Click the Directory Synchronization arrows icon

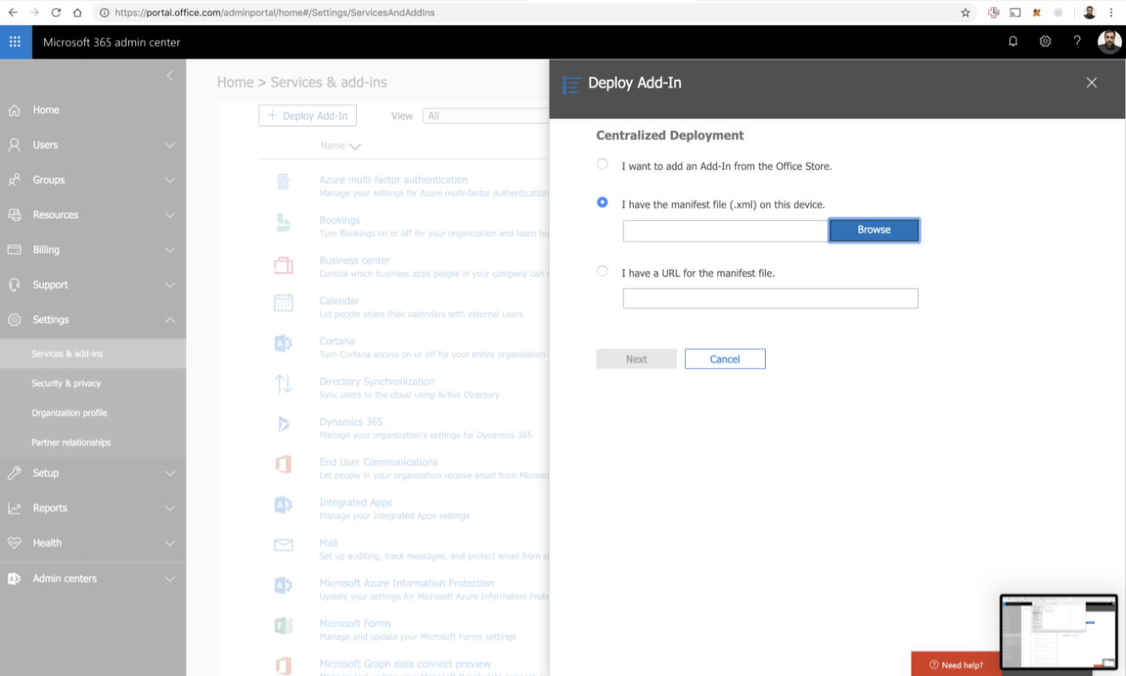283,383
